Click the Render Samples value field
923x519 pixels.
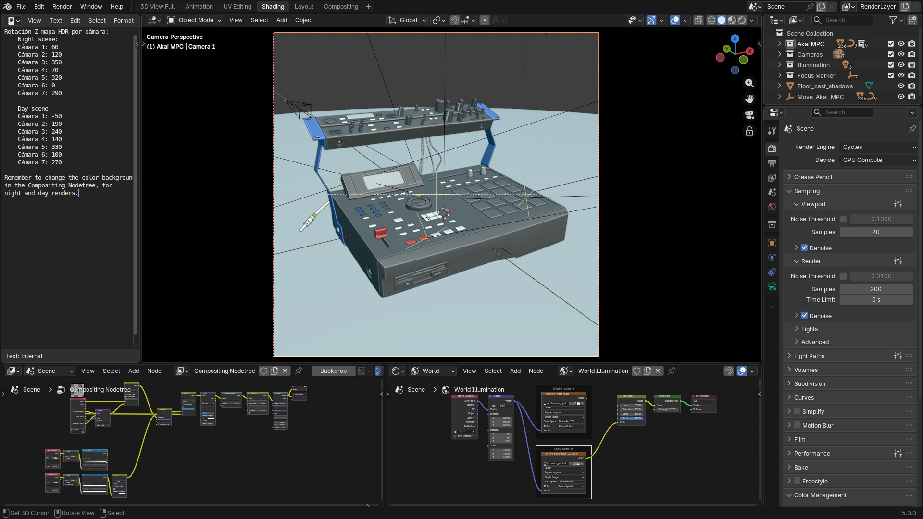875,289
